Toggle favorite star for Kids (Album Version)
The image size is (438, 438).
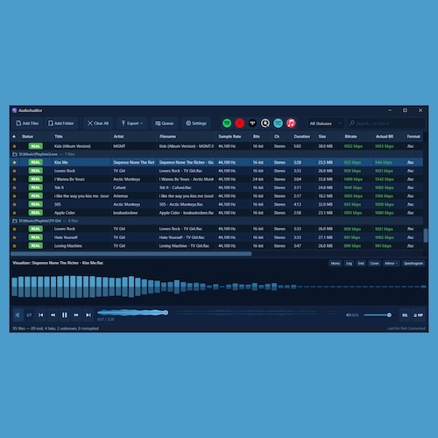14,146
